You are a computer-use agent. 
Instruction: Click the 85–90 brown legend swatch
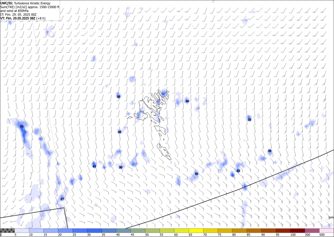click(x=254, y=231)
